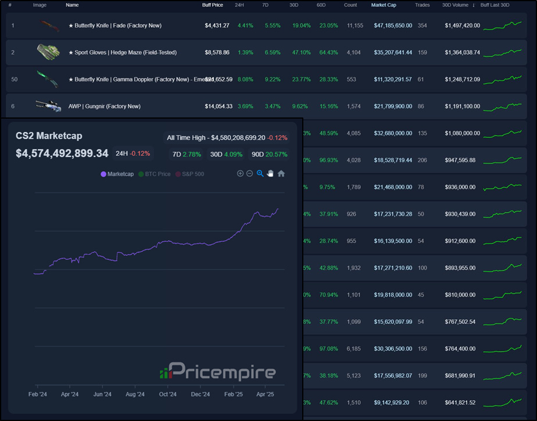Click the sort arrow beside 30D Volume
Screen dimensions: 537x421
click(x=474, y=5)
